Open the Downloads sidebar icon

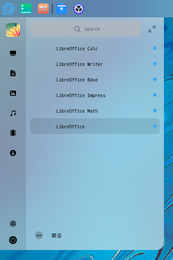click(13, 153)
